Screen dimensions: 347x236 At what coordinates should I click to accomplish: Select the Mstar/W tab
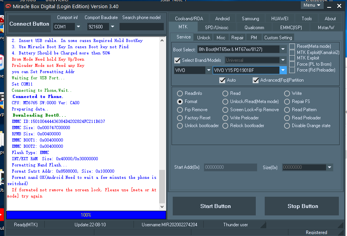pos(326,28)
